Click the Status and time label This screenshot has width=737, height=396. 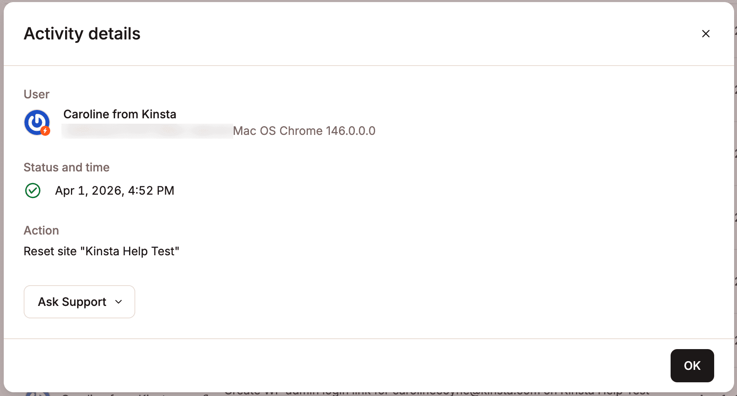(66, 167)
